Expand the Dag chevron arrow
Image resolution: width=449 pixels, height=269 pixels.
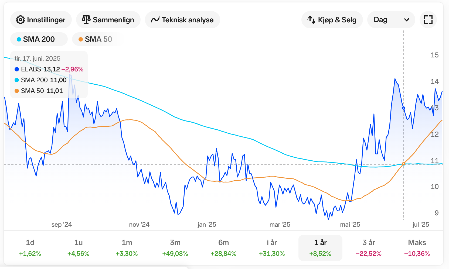[x=407, y=20]
